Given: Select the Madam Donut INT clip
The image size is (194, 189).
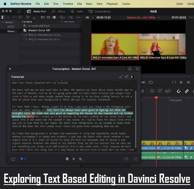Looking at the screenshot, I should 39,30.
